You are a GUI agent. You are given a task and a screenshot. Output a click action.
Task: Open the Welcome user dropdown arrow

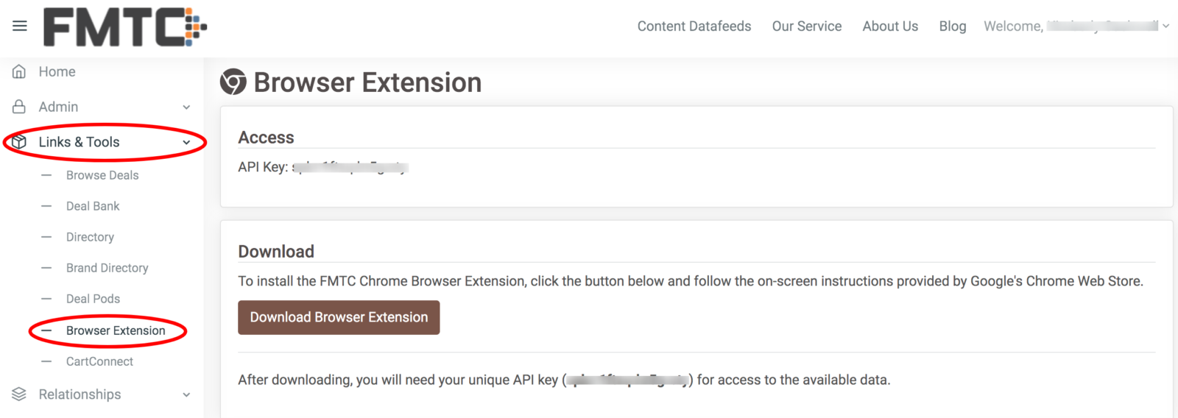click(x=1165, y=26)
